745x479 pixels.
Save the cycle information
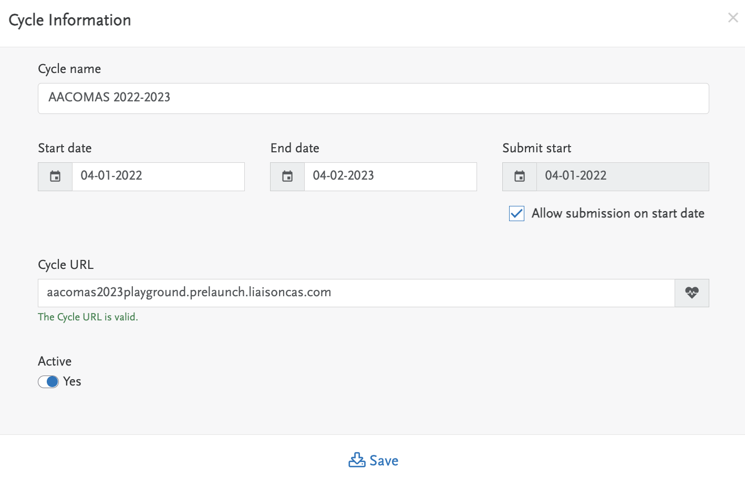coord(373,461)
